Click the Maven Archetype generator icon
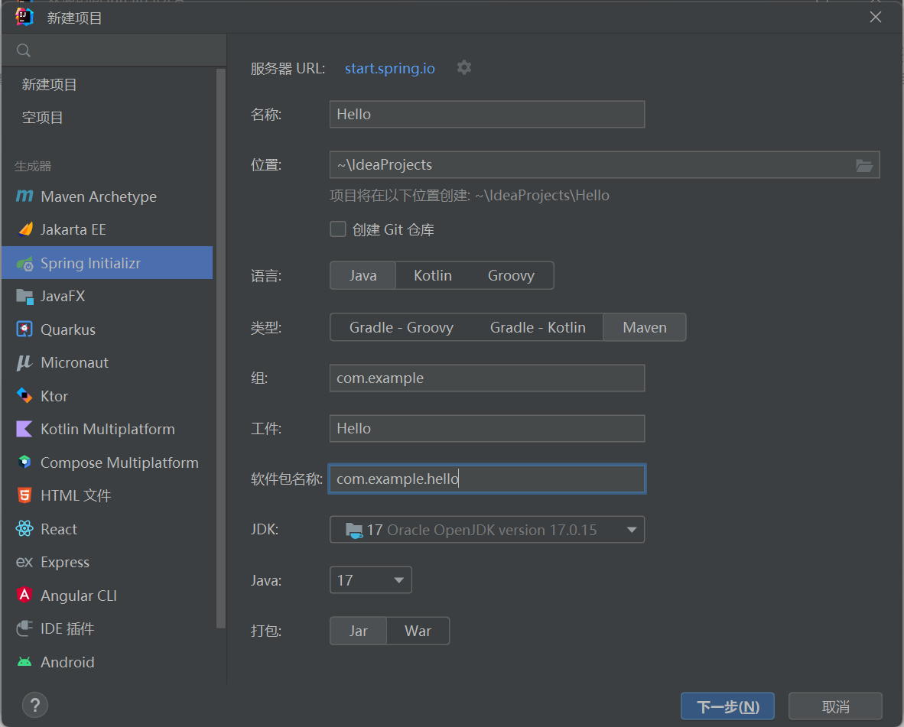Viewport: 904px width, 727px height. [x=24, y=196]
